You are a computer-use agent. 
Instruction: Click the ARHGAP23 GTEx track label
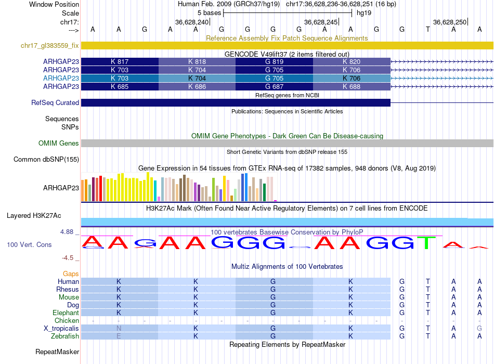coord(61,188)
